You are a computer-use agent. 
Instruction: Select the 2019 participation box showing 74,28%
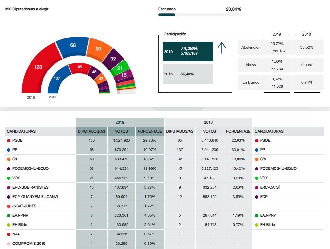click(188, 51)
